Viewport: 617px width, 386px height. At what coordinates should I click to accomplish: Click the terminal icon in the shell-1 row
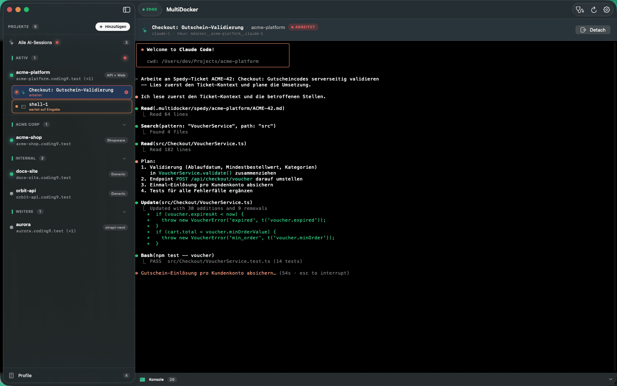click(24, 107)
